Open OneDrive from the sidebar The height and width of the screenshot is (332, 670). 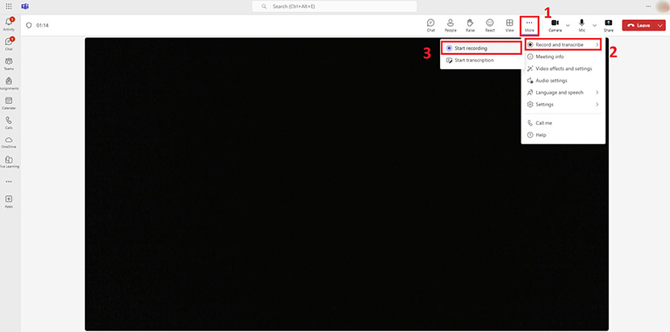(9, 142)
